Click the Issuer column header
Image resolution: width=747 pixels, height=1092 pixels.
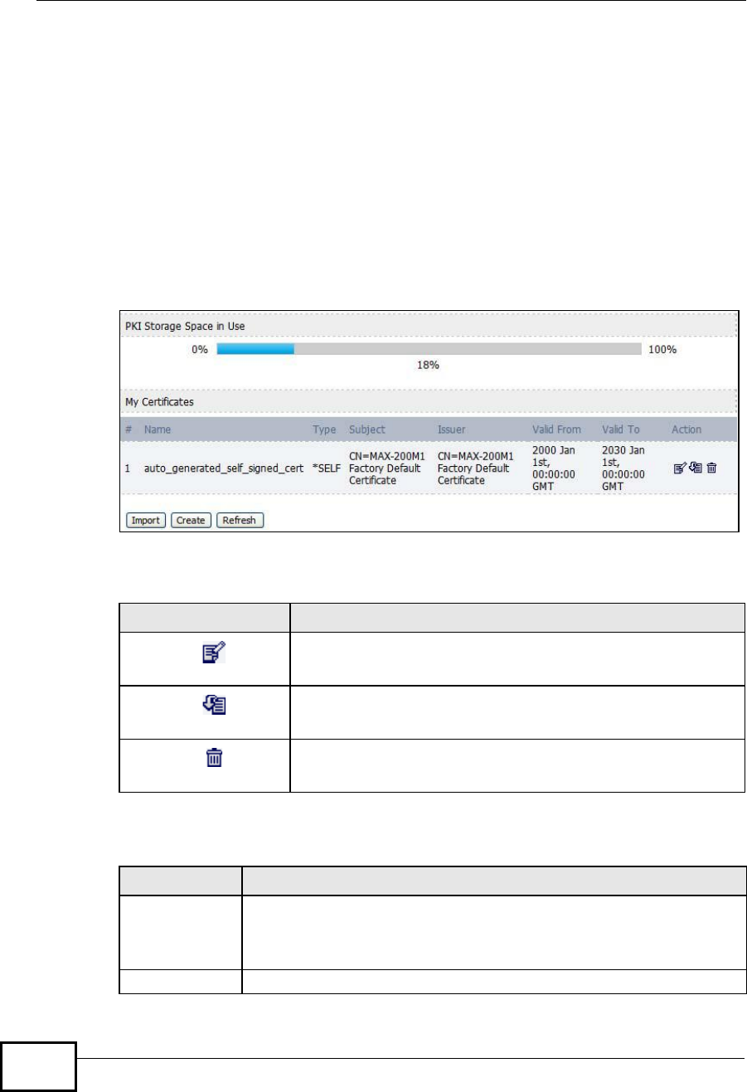tap(452, 430)
